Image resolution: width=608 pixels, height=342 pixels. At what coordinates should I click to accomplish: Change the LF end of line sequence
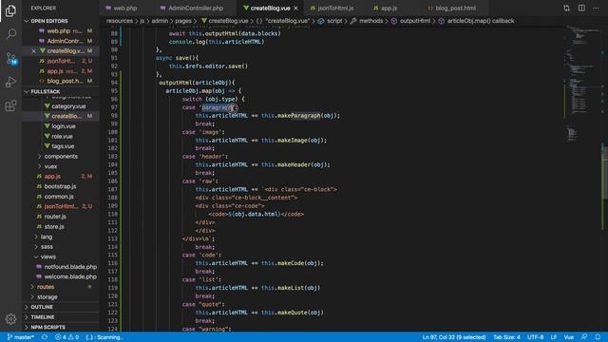click(554, 337)
